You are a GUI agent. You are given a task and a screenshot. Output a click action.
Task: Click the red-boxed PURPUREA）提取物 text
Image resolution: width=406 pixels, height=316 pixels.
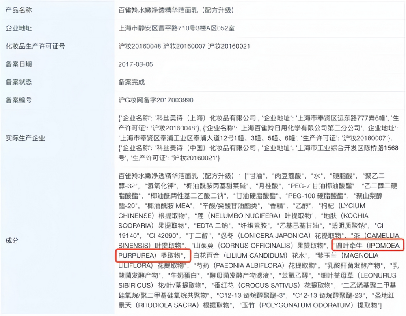point(149,256)
